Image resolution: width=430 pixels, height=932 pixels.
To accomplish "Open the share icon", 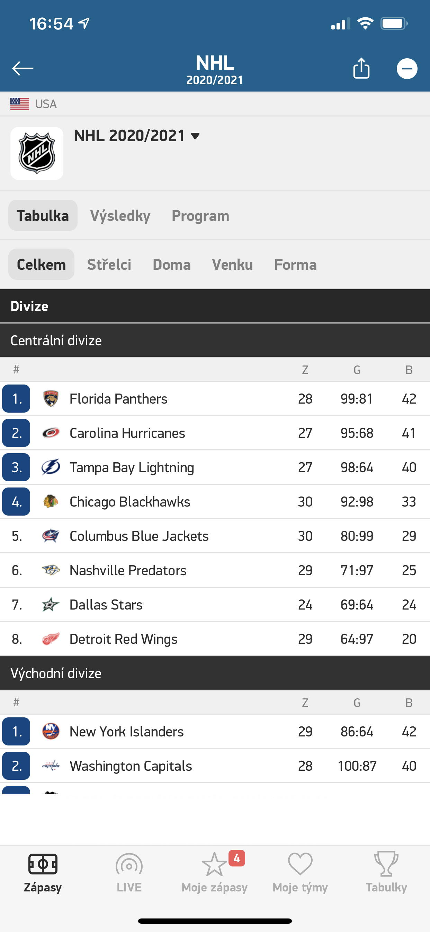I will (361, 68).
